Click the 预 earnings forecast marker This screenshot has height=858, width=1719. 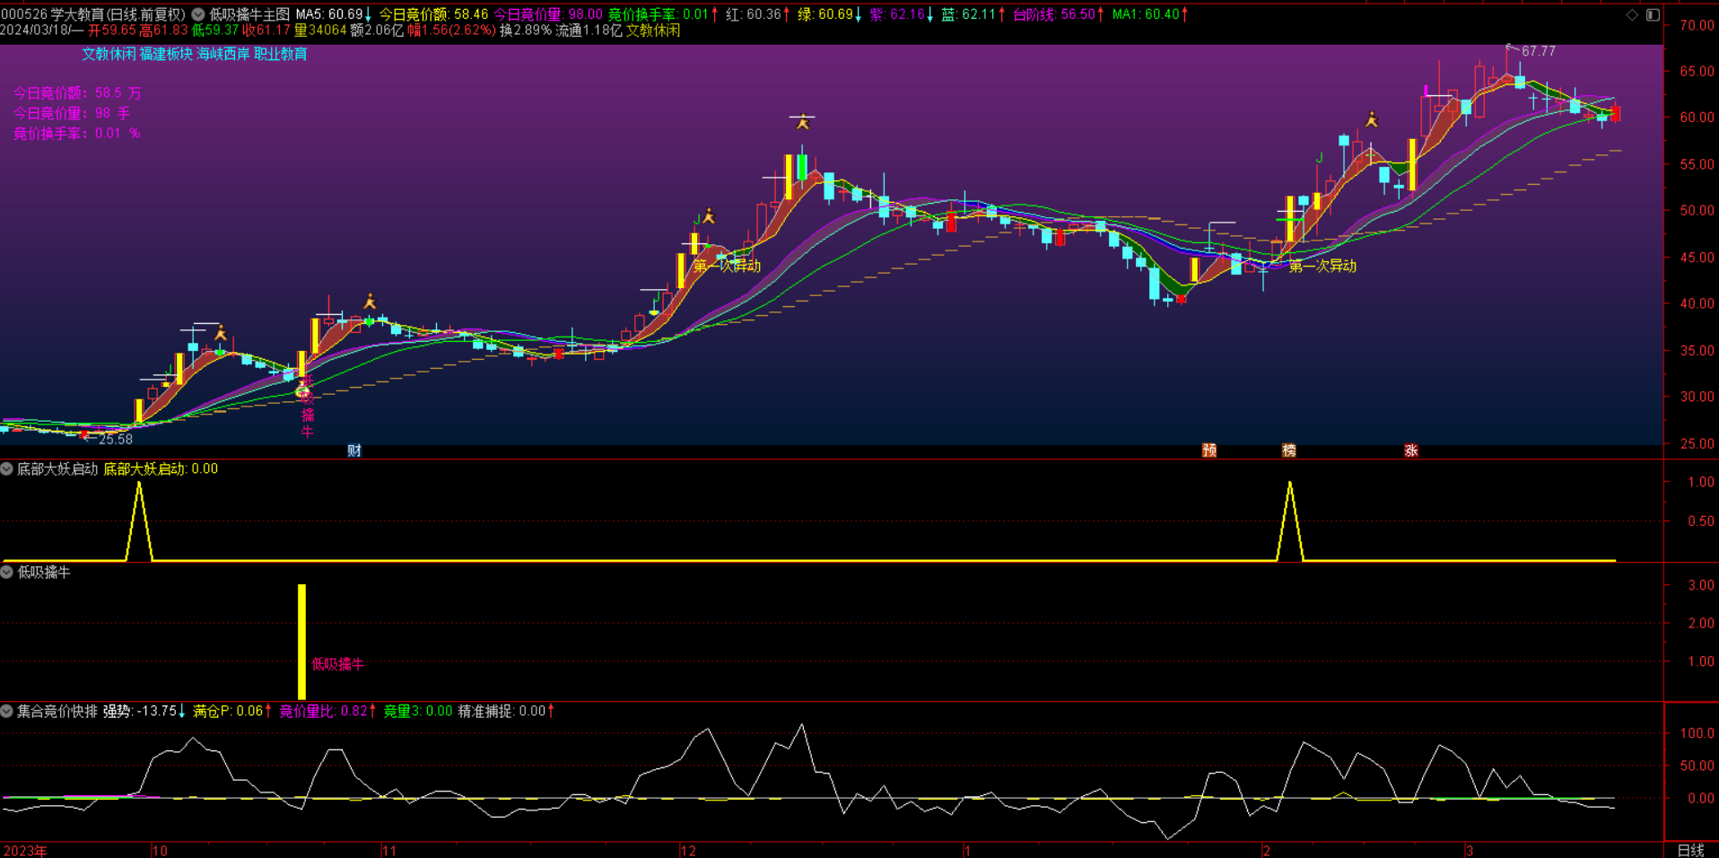coord(1209,451)
